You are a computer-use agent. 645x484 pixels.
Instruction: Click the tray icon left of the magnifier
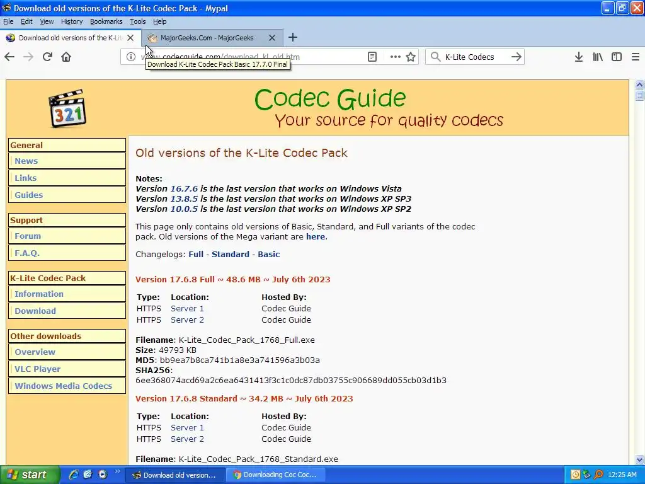(x=587, y=475)
